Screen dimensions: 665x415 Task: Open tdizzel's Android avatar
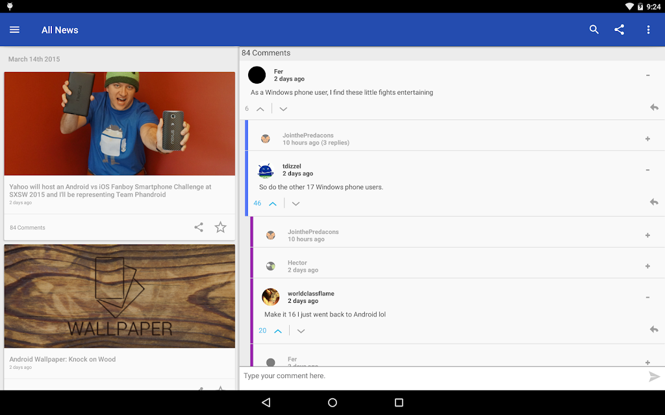(266, 171)
